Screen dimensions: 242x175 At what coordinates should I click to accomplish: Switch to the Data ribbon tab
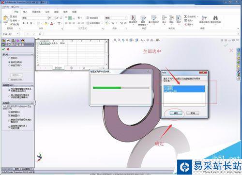[x=56, y=12]
